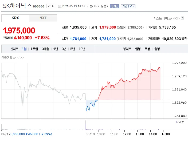Click the 전일 value 1,835,000

pos(78,27)
